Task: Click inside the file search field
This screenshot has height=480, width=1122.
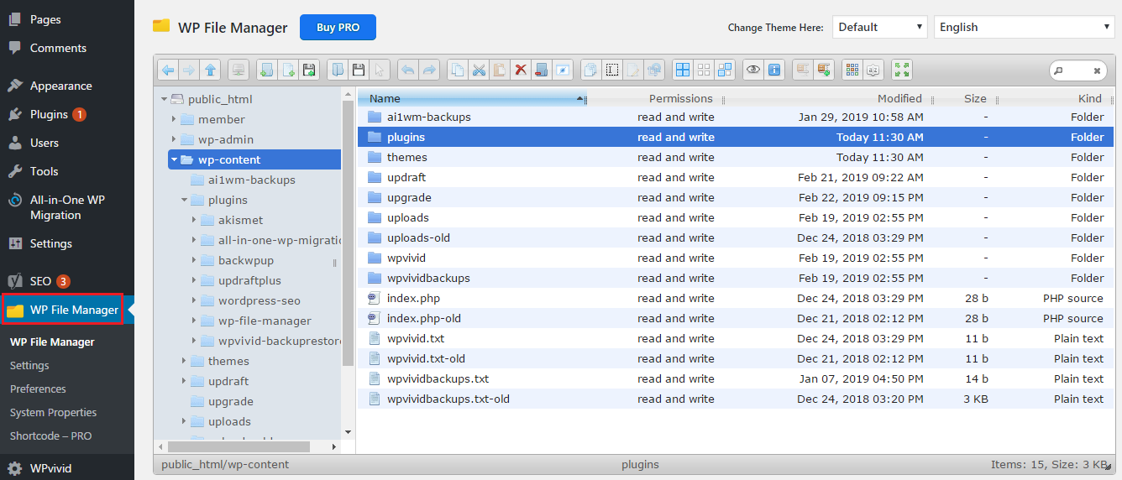Action: [1077, 70]
